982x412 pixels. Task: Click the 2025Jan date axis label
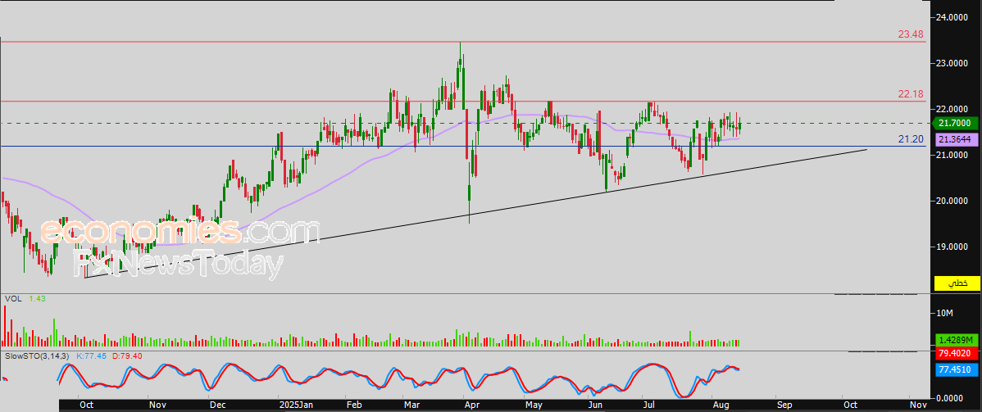pyautogui.click(x=297, y=405)
